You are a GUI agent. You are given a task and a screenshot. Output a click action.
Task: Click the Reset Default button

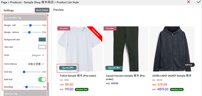coord(42,10)
